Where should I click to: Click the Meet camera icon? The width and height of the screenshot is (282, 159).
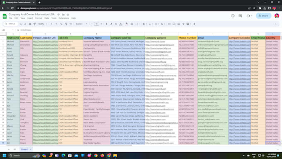(248, 16)
